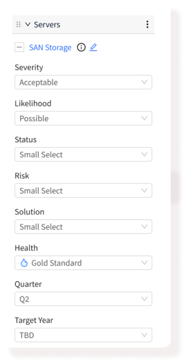
Task: Expand the Status Small Select dropdown
Action: click(x=83, y=155)
